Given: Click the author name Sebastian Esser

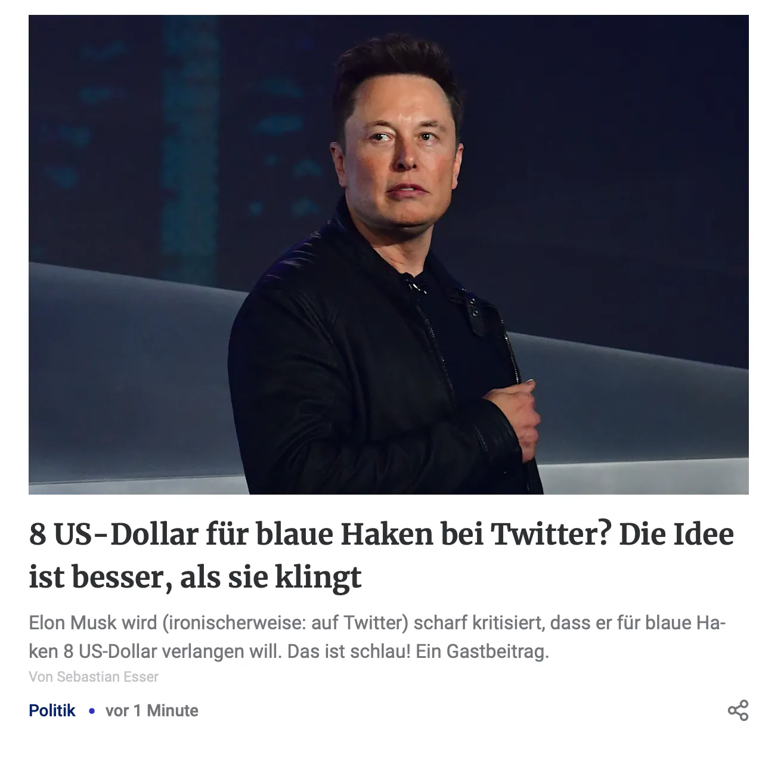Looking at the screenshot, I should click(x=107, y=677).
